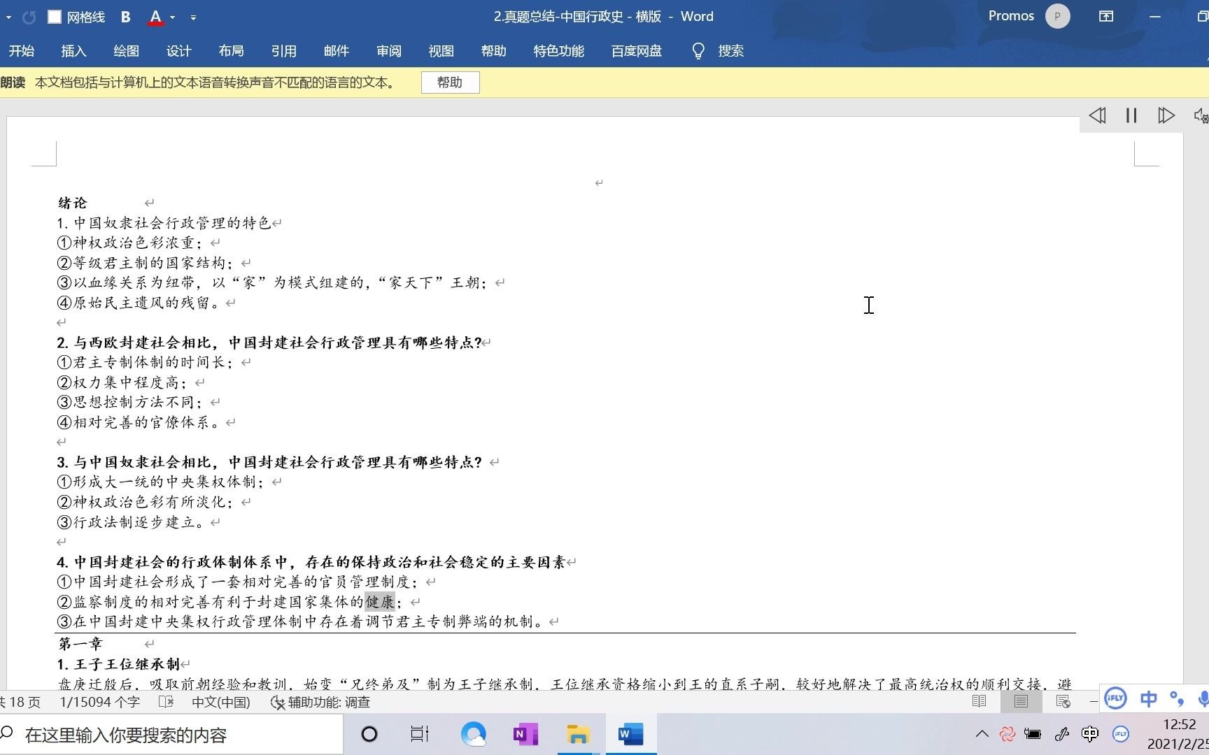Screen dimensions: 1209x755
Task: Apply the red font color A
Action: tap(155, 17)
